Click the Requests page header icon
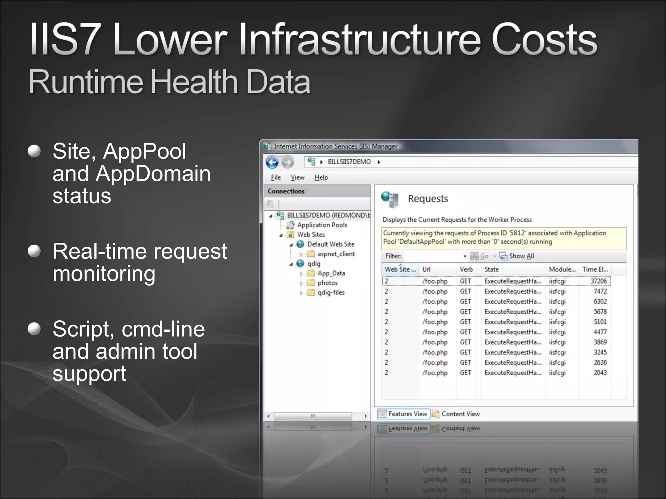This screenshot has width=666, height=499. [390, 199]
